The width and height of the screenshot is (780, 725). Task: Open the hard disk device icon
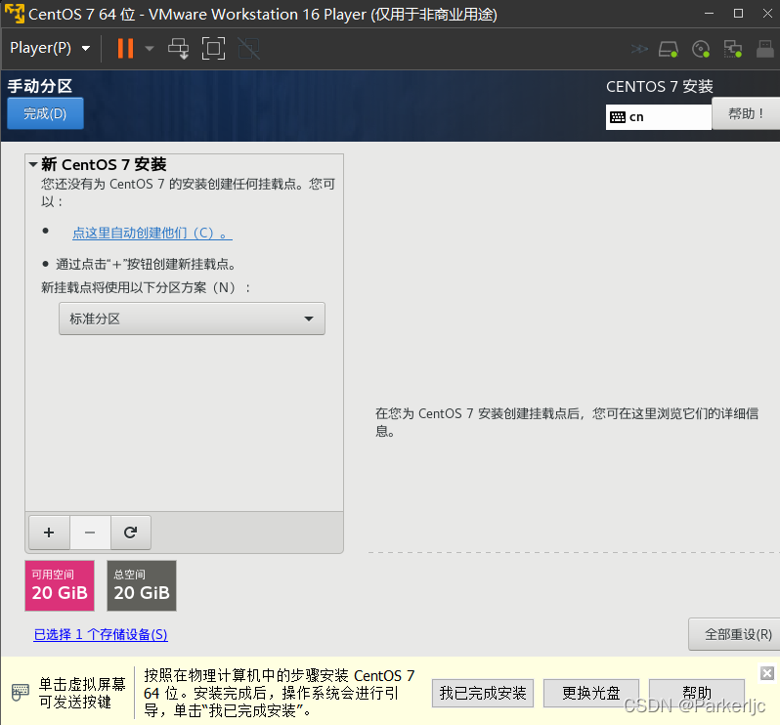[668, 49]
